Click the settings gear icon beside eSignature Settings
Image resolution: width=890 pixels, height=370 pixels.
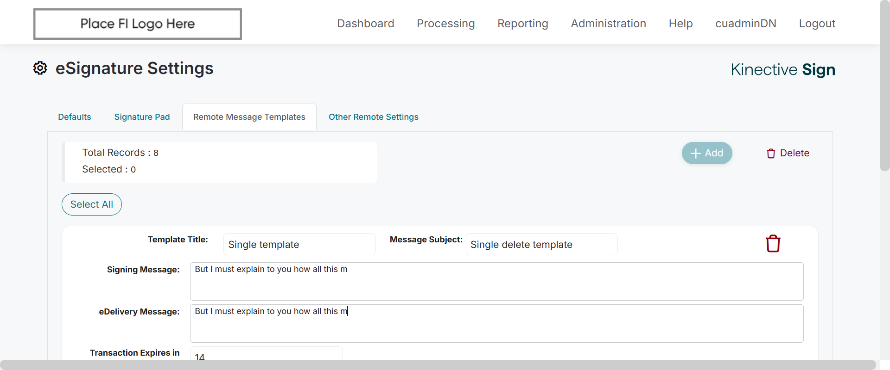[40, 68]
